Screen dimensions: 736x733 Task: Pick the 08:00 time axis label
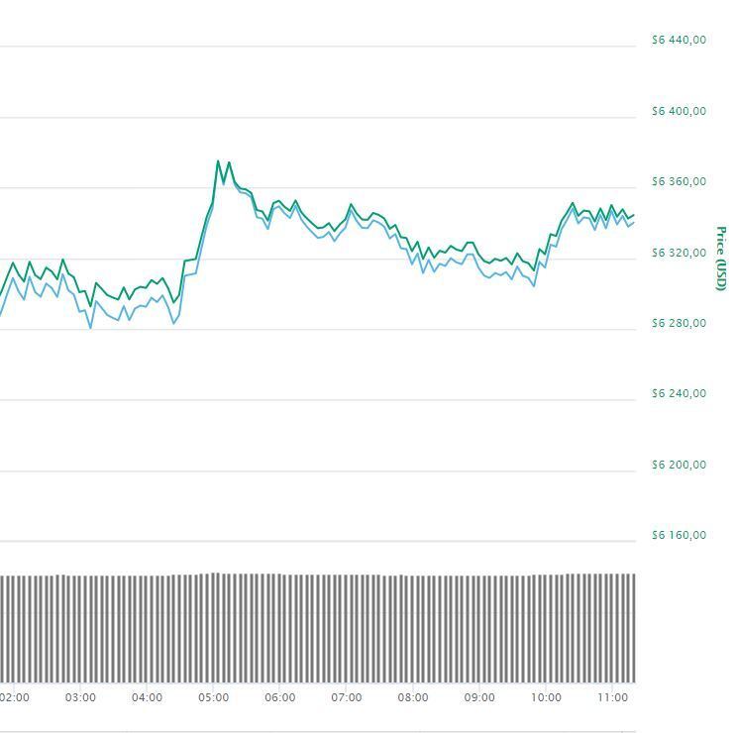pyautogui.click(x=413, y=697)
